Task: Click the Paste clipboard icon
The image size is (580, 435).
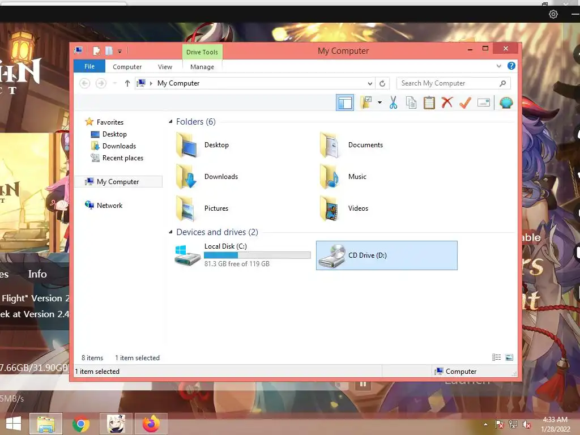Action: [429, 103]
